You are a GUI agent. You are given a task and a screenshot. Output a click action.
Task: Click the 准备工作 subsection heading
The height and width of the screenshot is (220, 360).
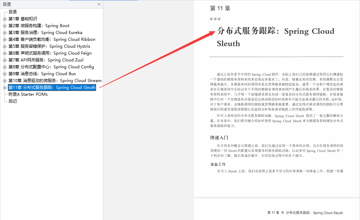point(218,164)
